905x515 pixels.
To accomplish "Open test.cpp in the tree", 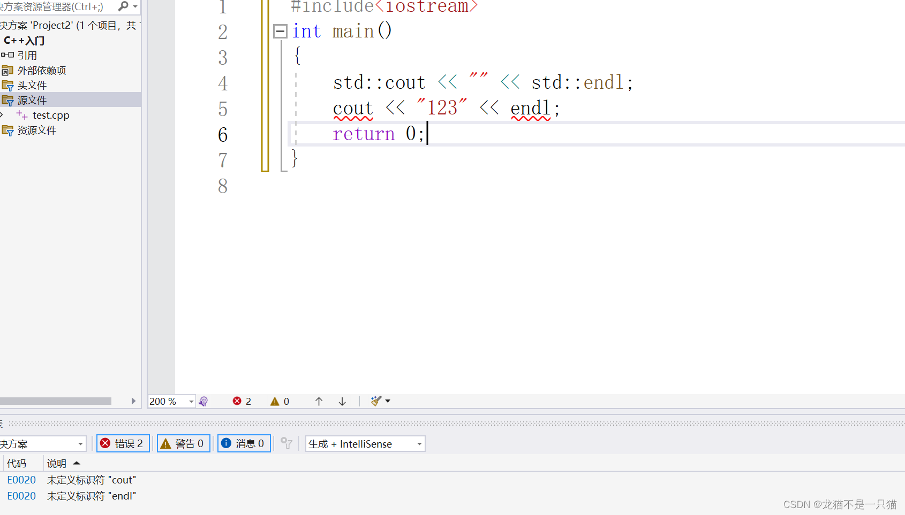I will tap(51, 116).
